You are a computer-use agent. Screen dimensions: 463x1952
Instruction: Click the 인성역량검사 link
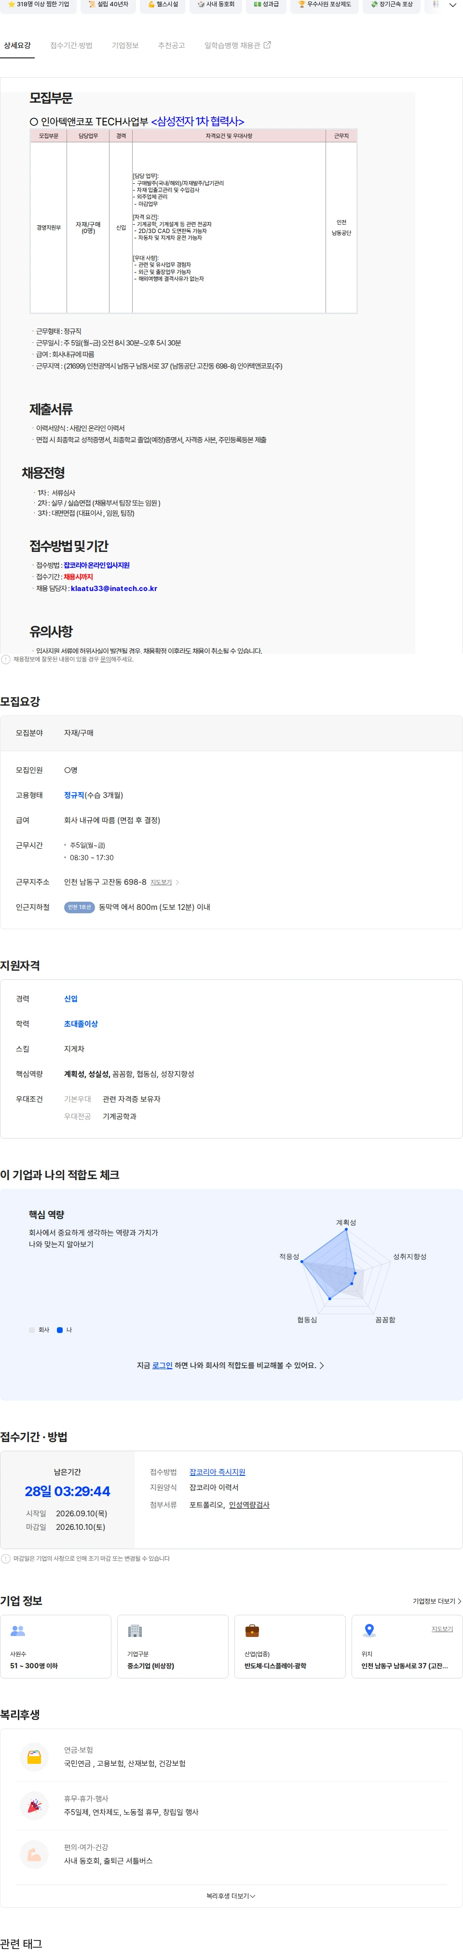coord(249,1505)
